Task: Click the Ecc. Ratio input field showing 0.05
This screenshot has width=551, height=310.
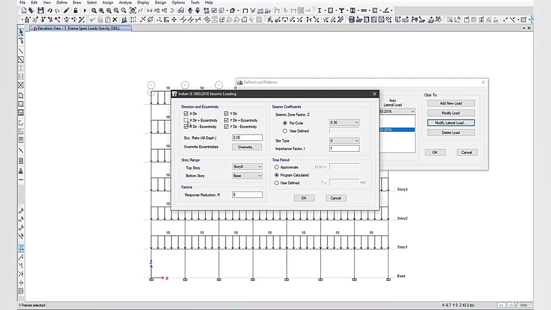Action: 247,137
